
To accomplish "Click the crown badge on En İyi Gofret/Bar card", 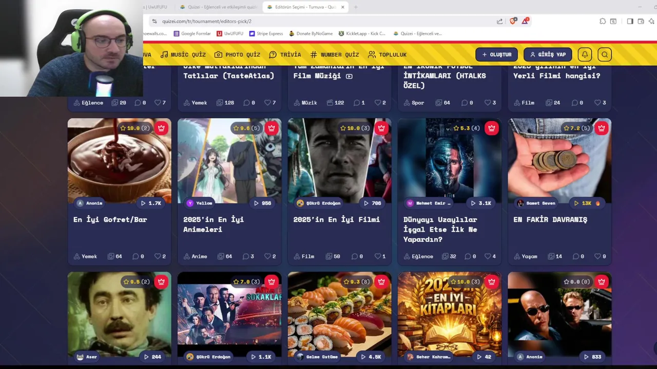I will [161, 128].
